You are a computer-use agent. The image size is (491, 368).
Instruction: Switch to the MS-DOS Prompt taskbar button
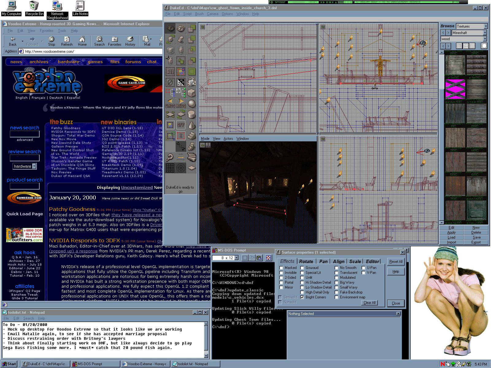pyautogui.click(x=96, y=364)
